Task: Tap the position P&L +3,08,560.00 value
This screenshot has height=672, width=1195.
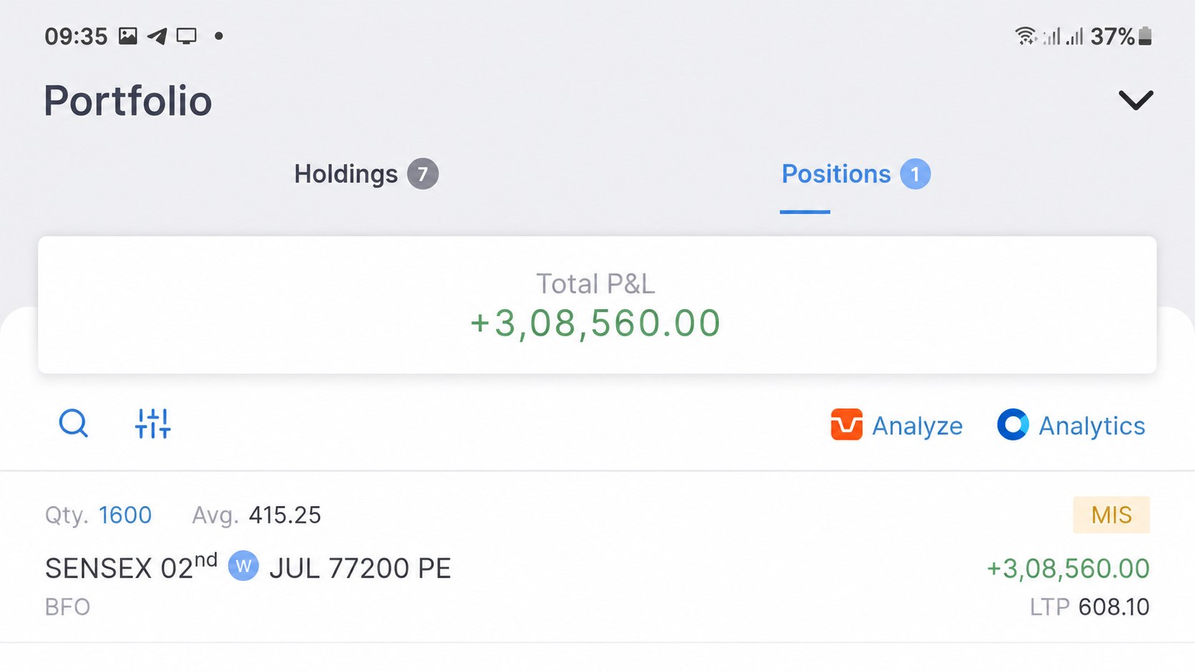Action: [x=1068, y=568]
